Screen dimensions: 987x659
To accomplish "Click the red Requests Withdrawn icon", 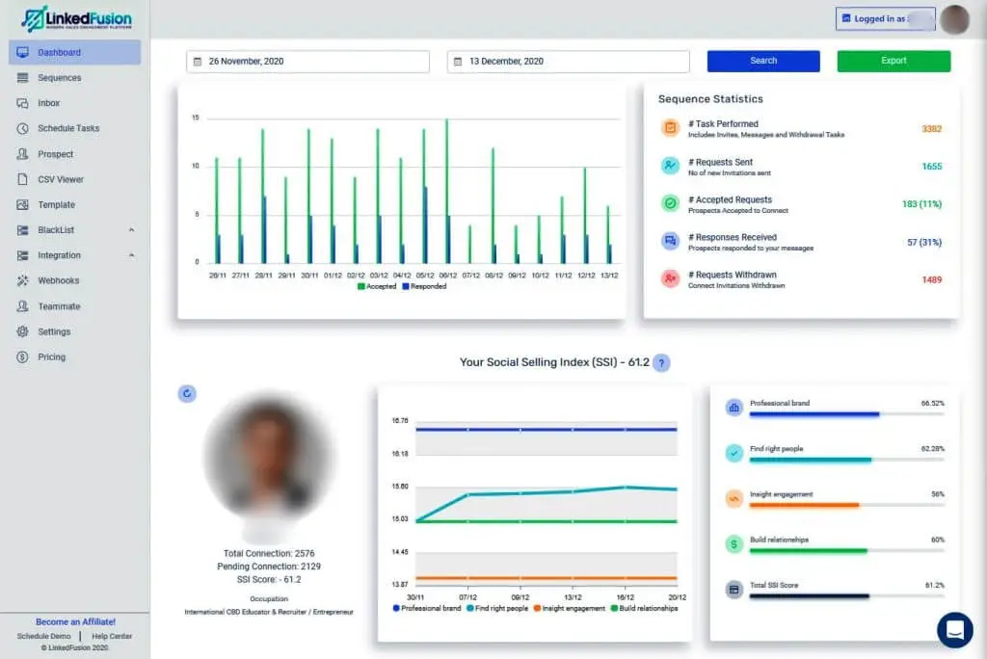I will click(x=671, y=278).
